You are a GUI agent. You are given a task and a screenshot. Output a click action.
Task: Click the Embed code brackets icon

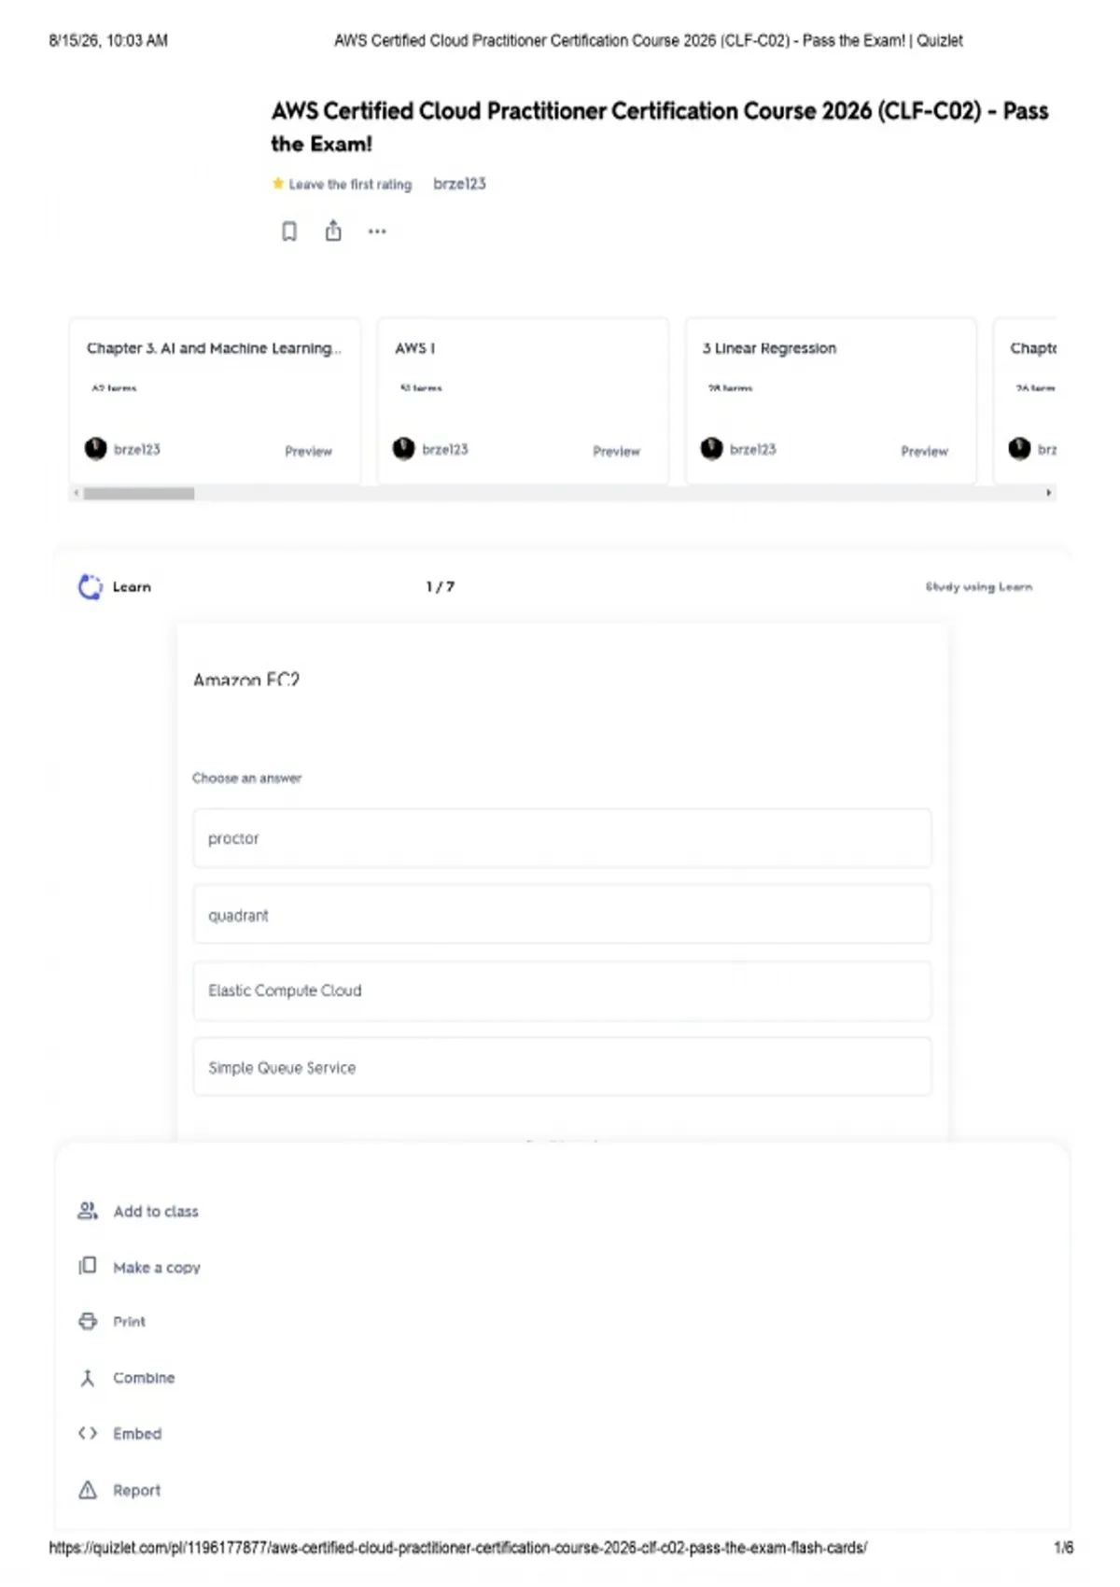(88, 1433)
